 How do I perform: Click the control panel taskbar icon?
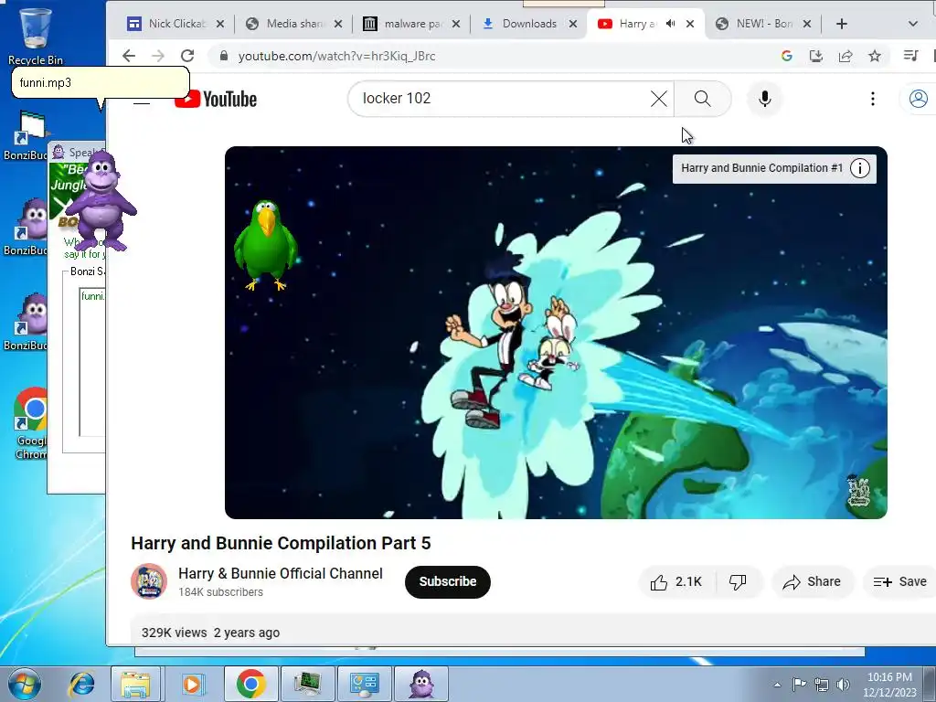[365, 684]
